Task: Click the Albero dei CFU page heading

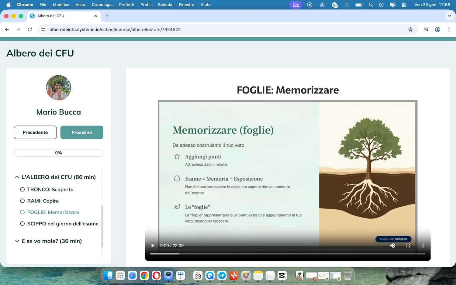Action: (x=40, y=53)
